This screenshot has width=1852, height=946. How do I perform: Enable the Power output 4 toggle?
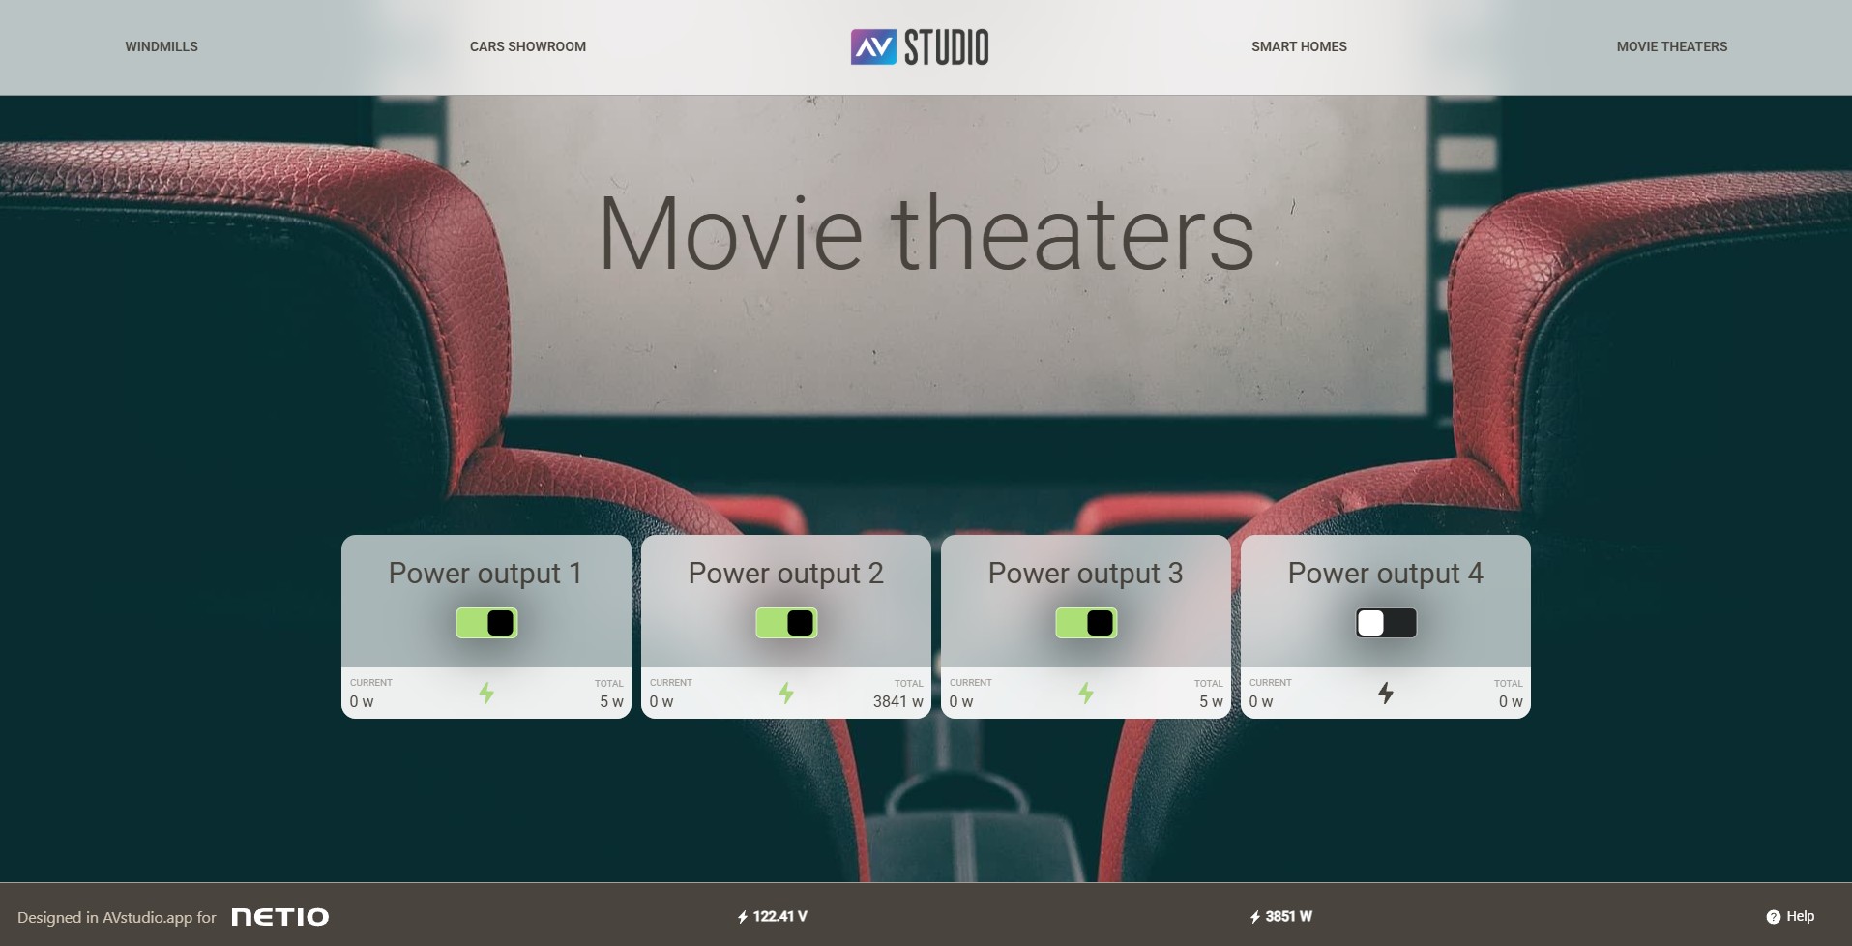tap(1386, 623)
